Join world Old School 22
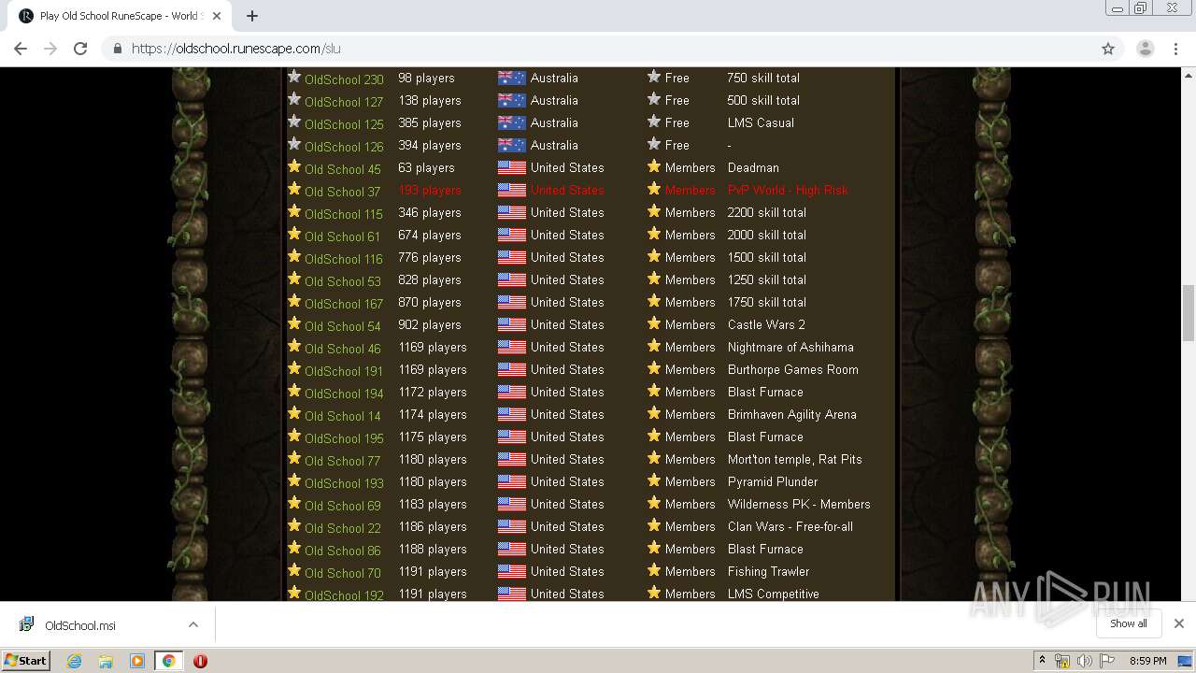This screenshot has height=673, width=1196. (343, 528)
